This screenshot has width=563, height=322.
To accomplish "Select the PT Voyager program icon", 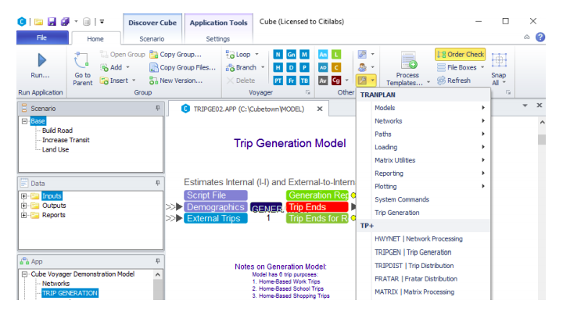I will click(278, 80).
